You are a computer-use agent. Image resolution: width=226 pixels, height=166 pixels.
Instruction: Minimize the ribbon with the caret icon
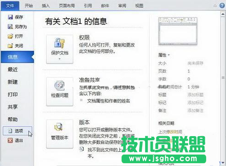coord(215,6)
